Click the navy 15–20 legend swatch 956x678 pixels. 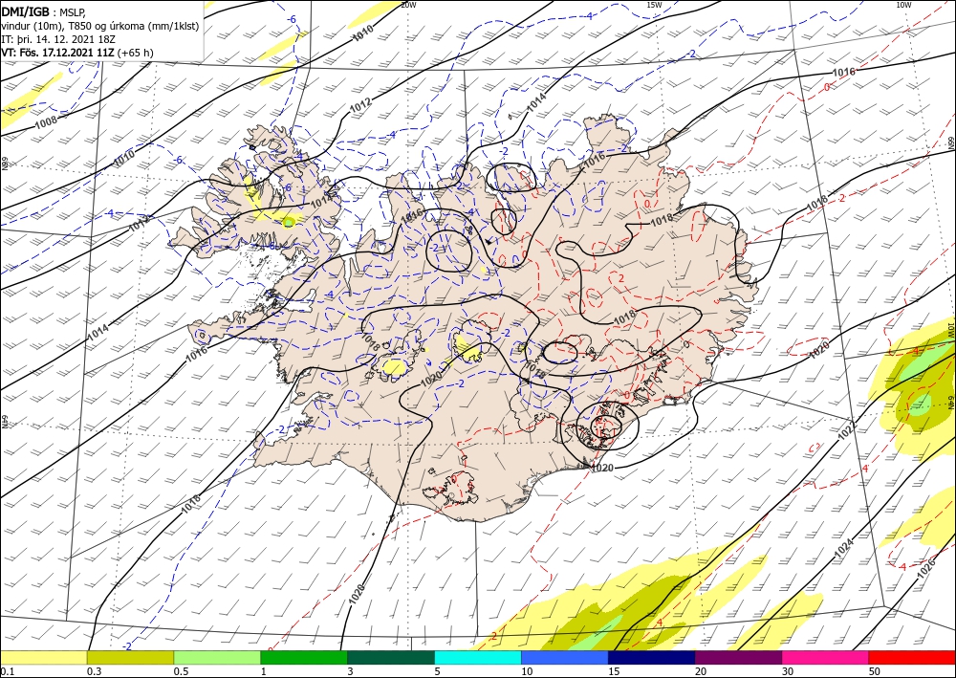pyautogui.click(x=652, y=657)
